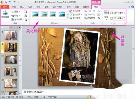Switch to the Outline tab in thumbnail pane
This screenshot has width=135, height=99.
pos(11,27)
